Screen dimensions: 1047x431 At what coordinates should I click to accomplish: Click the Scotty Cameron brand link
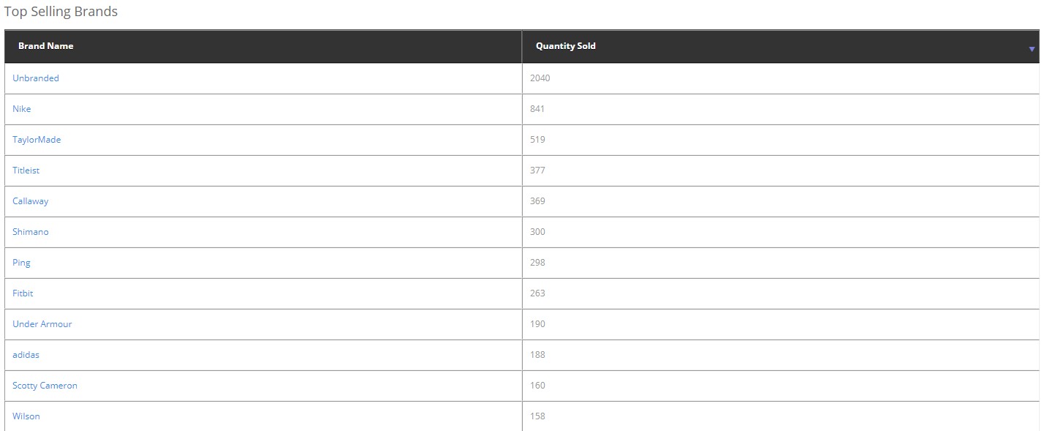click(45, 386)
